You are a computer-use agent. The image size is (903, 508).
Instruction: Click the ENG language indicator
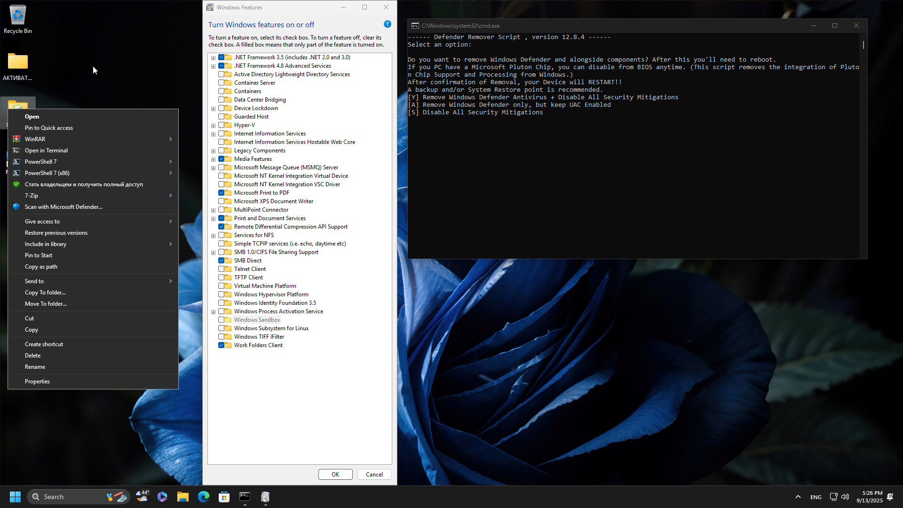(816, 497)
